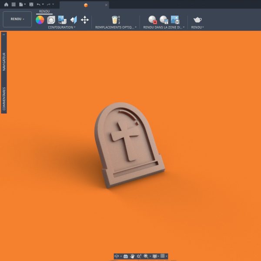
Task: Open grid and viewports icon
Action: point(163,256)
